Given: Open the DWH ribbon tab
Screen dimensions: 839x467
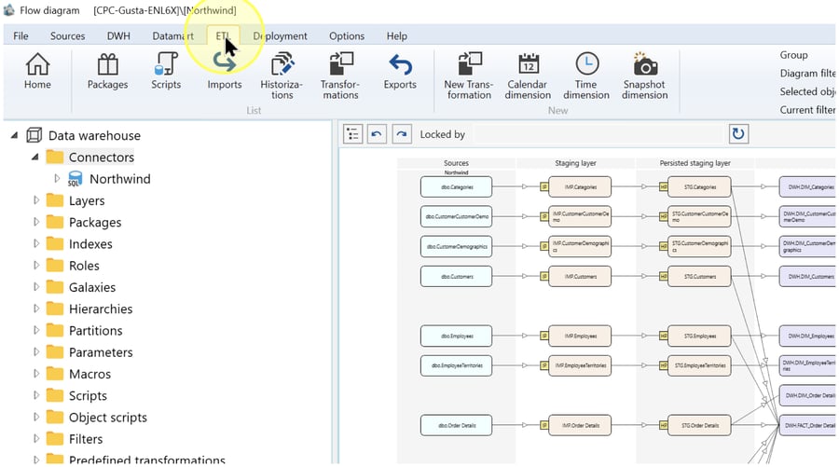Looking at the screenshot, I should coord(118,35).
